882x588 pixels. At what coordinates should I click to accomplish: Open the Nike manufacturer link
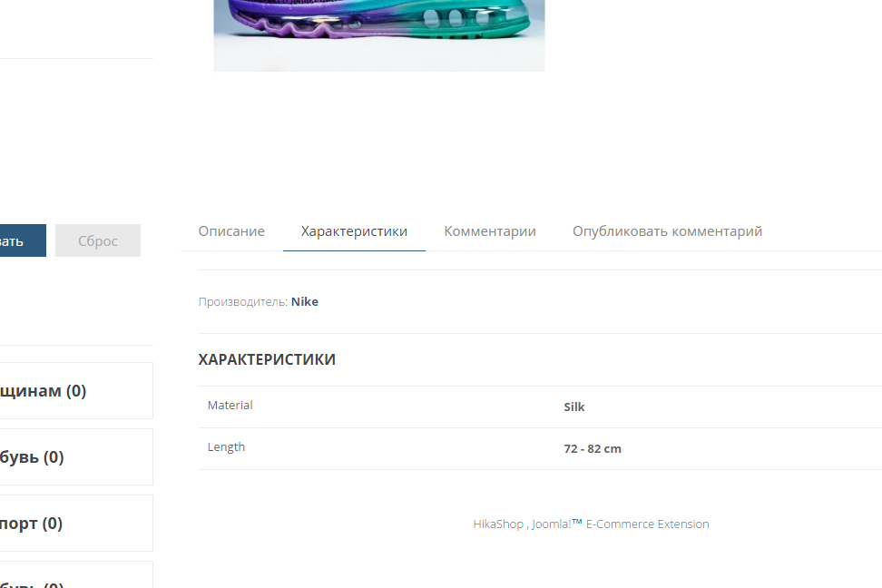point(304,301)
